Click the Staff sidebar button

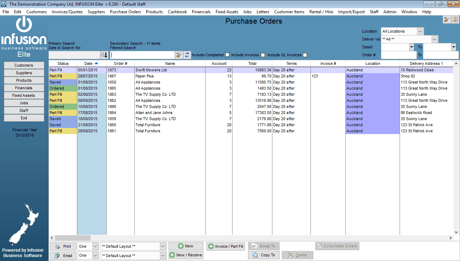24,110
